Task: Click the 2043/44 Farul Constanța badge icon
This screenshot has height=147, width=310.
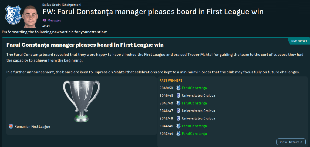Action: click(x=178, y=133)
